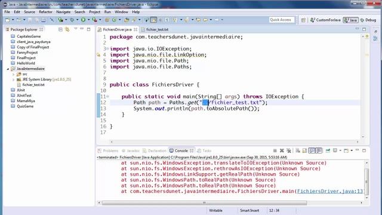The image size is (382, 215).
Task: Minimize the Package Explorer view
Action: click(82, 29)
